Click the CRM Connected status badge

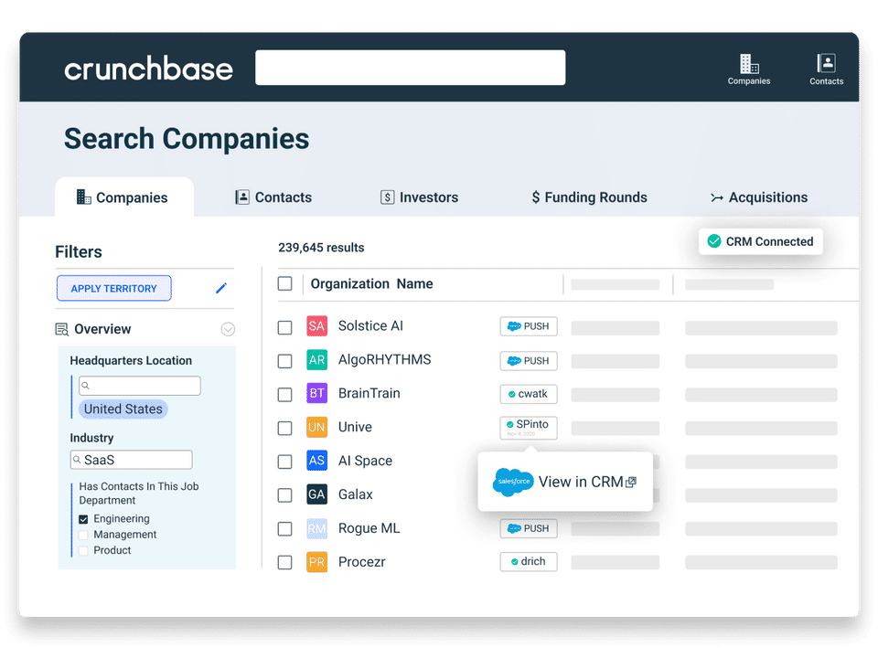pyautogui.click(x=760, y=241)
